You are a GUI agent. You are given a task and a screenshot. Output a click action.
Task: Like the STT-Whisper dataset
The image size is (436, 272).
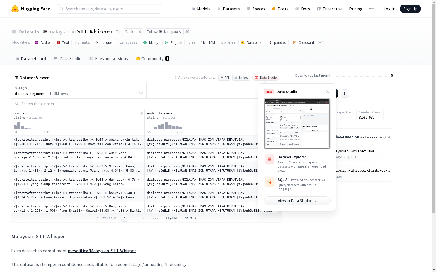pos(130,32)
